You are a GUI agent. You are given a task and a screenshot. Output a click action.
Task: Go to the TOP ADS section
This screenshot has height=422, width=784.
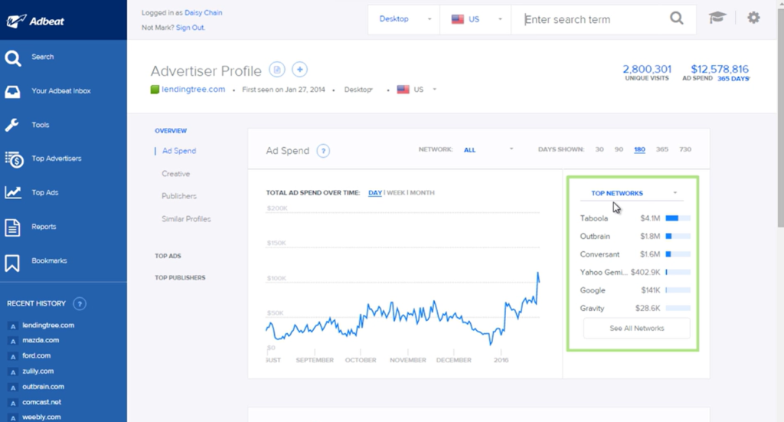[x=168, y=256]
